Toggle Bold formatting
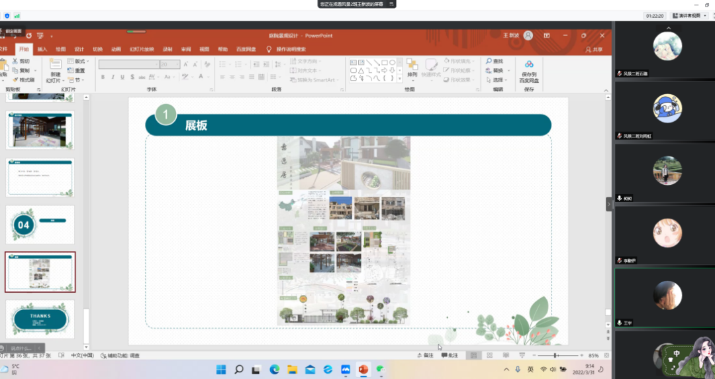This screenshot has width=715, height=379. click(x=103, y=77)
